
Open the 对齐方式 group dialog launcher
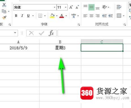[x=125, y=25]
